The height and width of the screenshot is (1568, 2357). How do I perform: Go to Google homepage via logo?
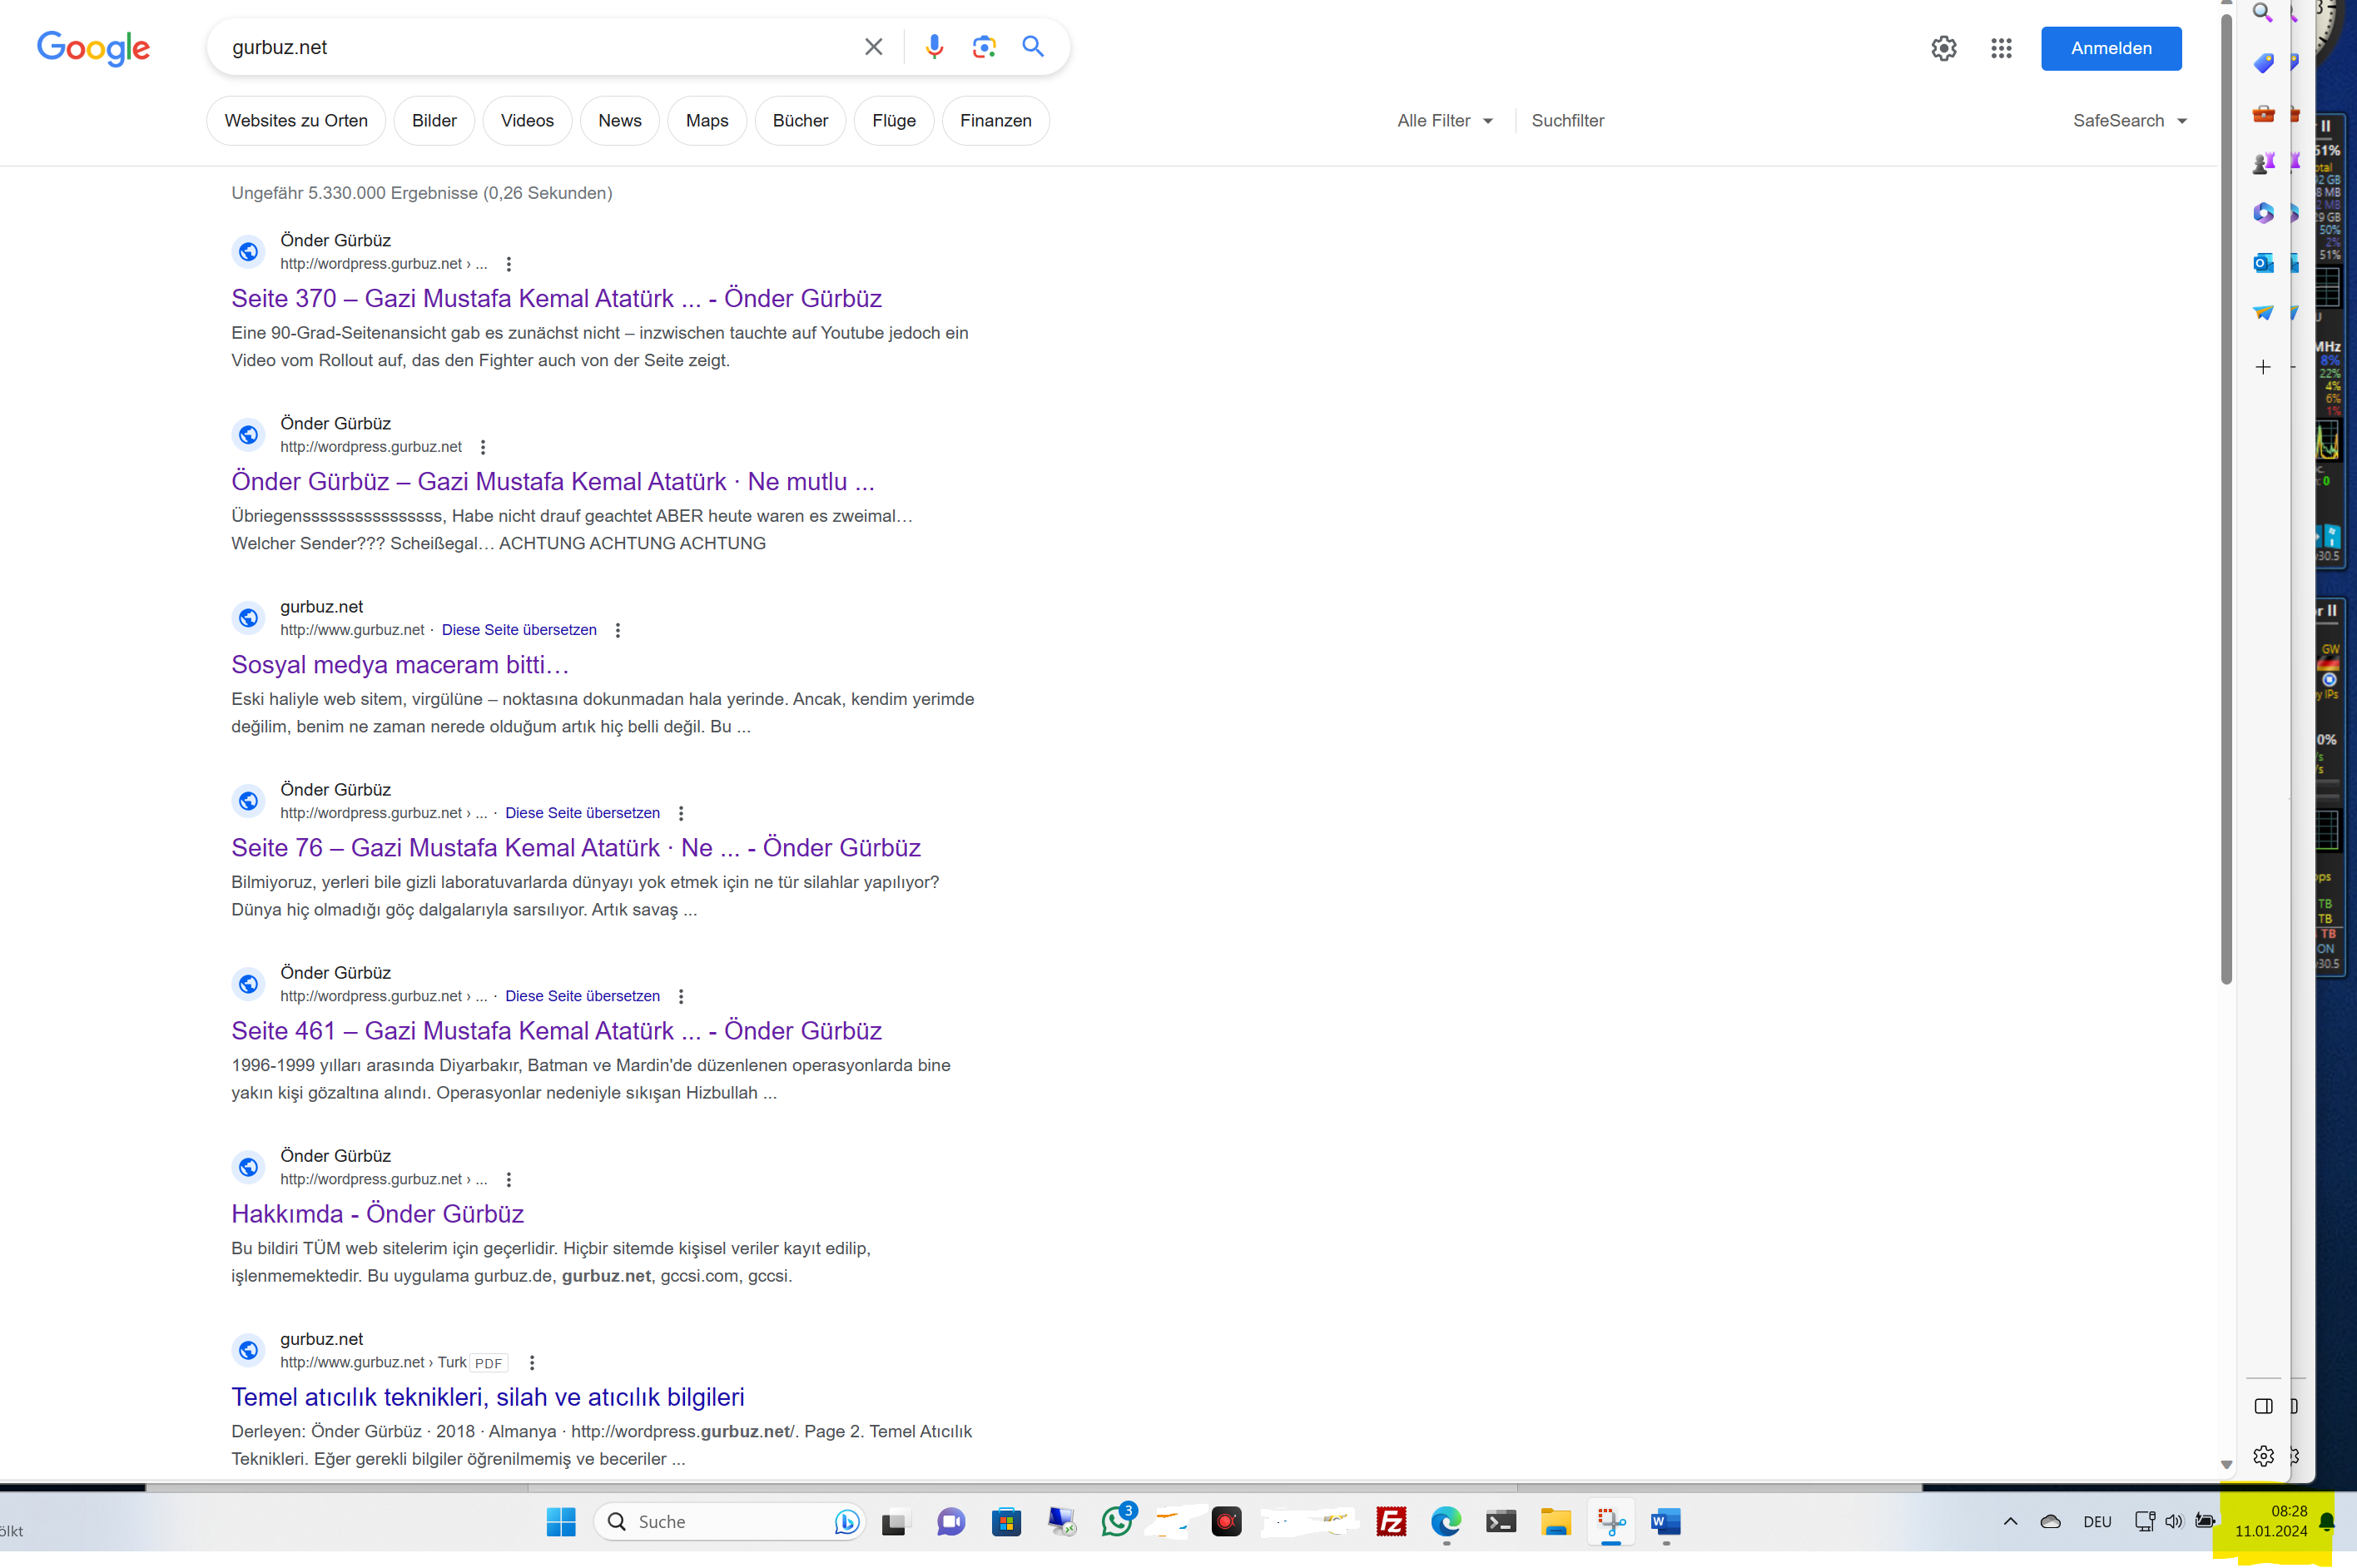(x=93, y=47)
